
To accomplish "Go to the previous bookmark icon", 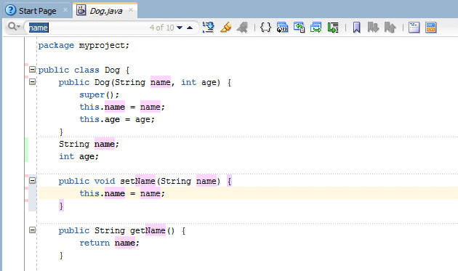I will (x=390, y=28).
